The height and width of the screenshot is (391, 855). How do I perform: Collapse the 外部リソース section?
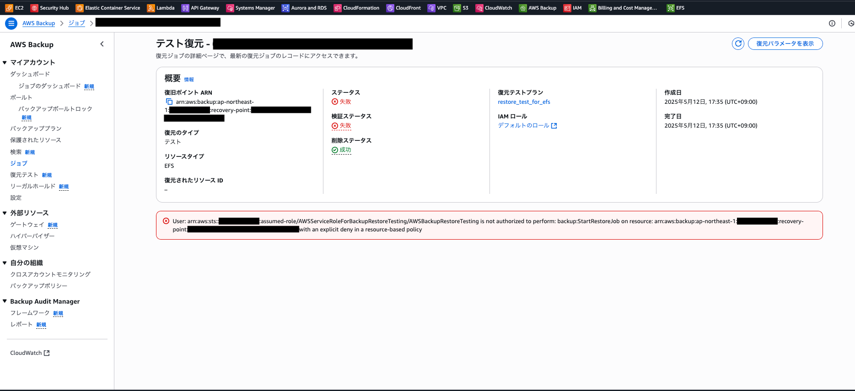5,213
